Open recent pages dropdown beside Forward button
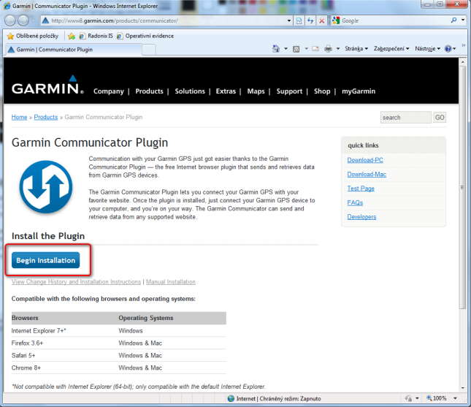This screenshot has width=471, height=407. click(x=34, y=20)
